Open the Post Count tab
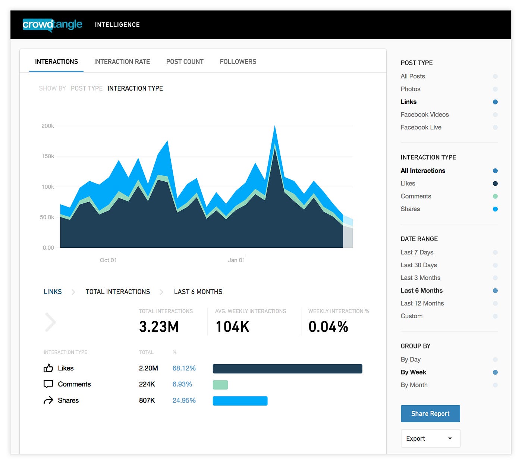 [185, 62]
